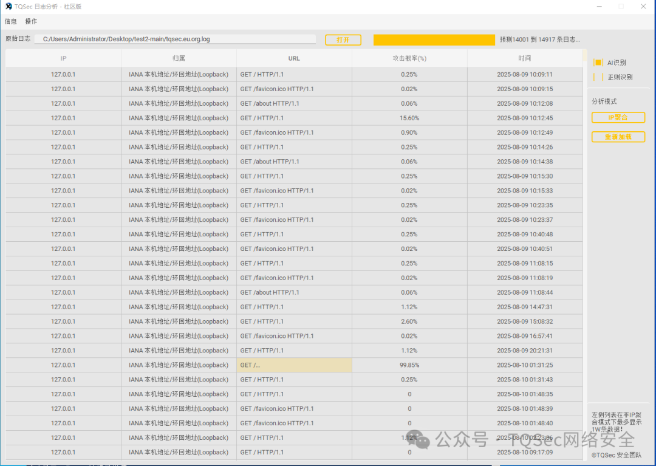Select the highlighted 'GET /...' URL cell
This screenshot has height=466, width=656.
tap(294, 365)
